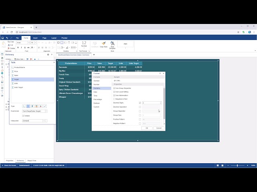This screenshot has width=257, height=192.
Task: Click the Undo arrow icon
Action: click(7, 38)
